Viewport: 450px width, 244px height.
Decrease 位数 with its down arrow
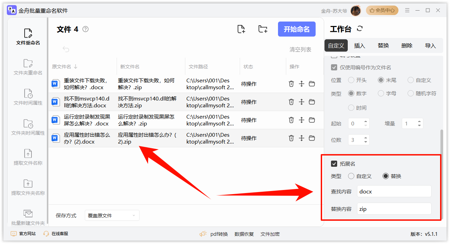pos(366,141)
